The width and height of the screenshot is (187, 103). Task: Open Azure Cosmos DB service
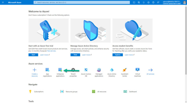click(x=86, y=72)
